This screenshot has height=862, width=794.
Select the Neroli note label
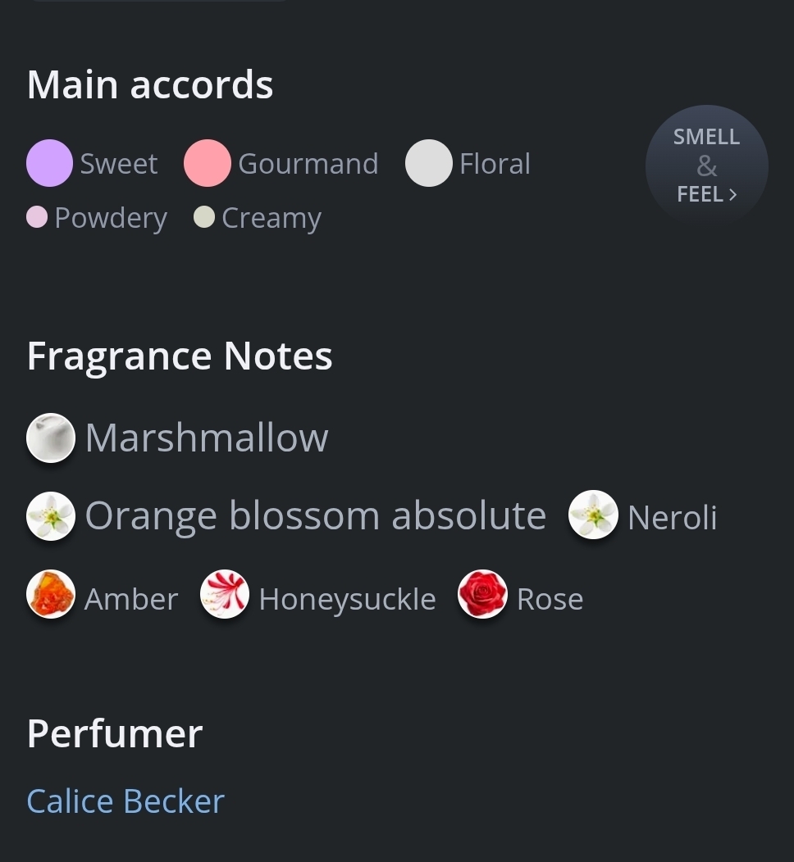pos(673,517)
